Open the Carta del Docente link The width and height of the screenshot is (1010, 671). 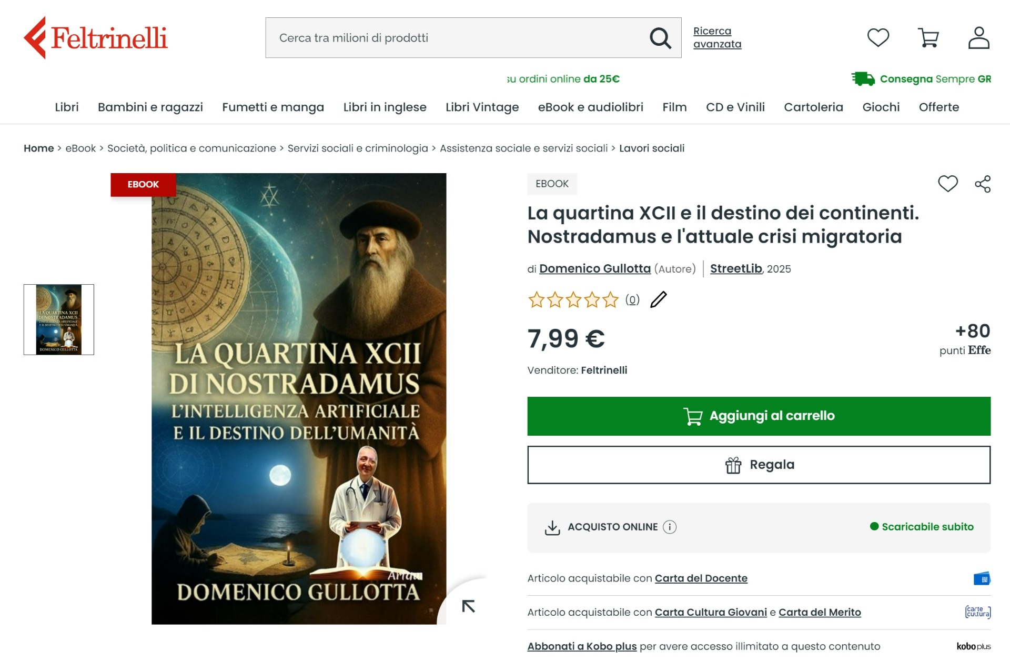[701, 578]
